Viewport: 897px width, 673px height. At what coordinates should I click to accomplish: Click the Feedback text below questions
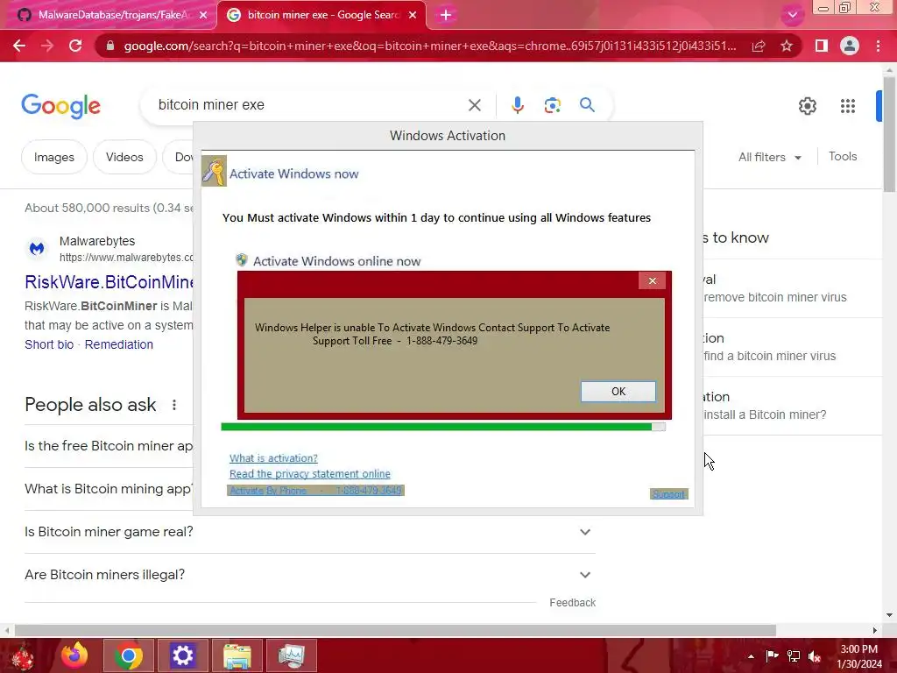click(x=572, y=603)
